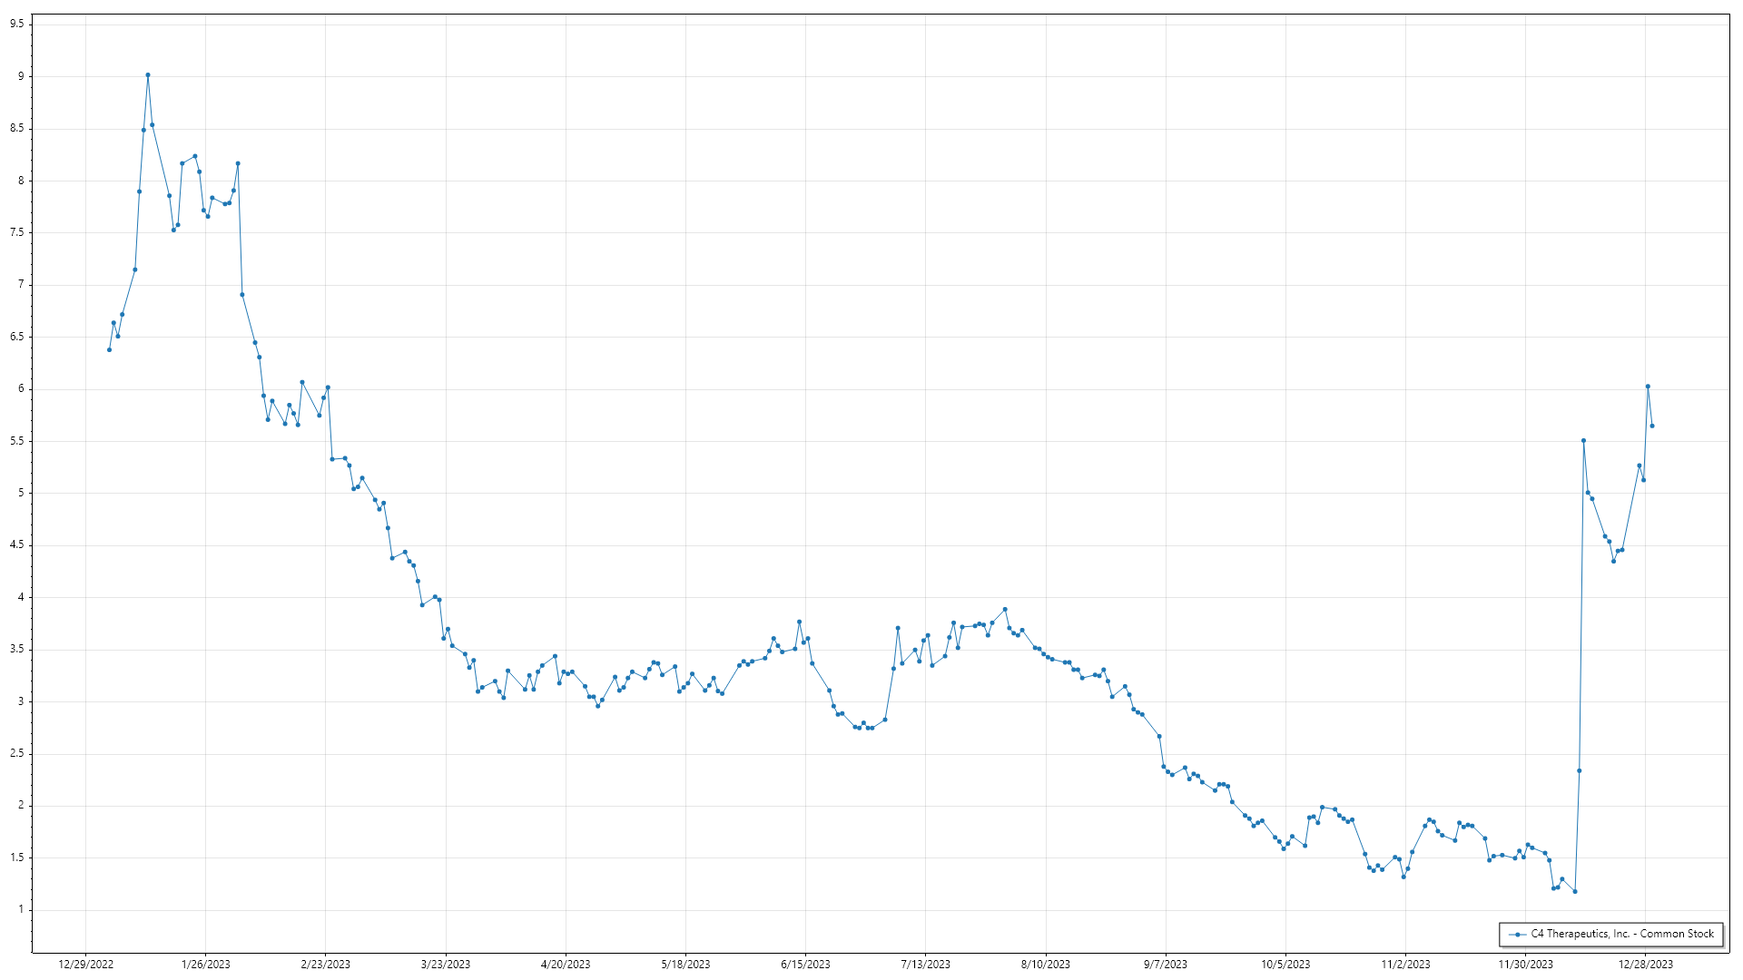The width and height of the screenshot is (1743, 980).
Task: Click the 3/23/2023 x-axis date label
Action: click(446, 965)
